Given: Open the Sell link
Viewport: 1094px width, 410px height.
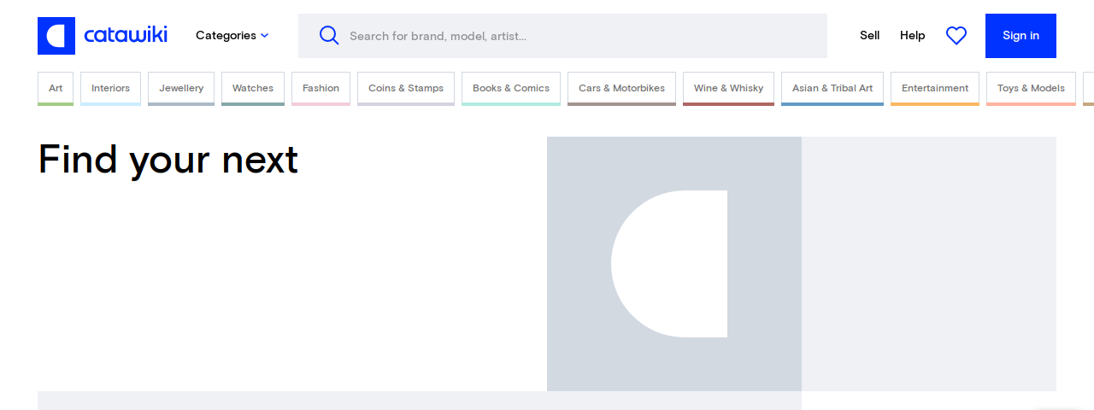Looking at the screenshot, I should [x=869, y=36].
